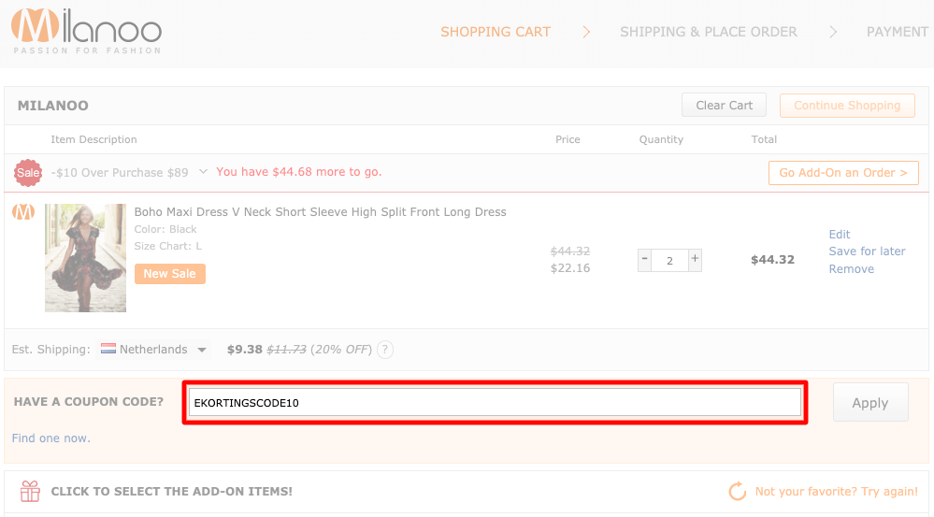Click the arrow before PAYMENT step
934x517 pixels.
pos(833,32)
